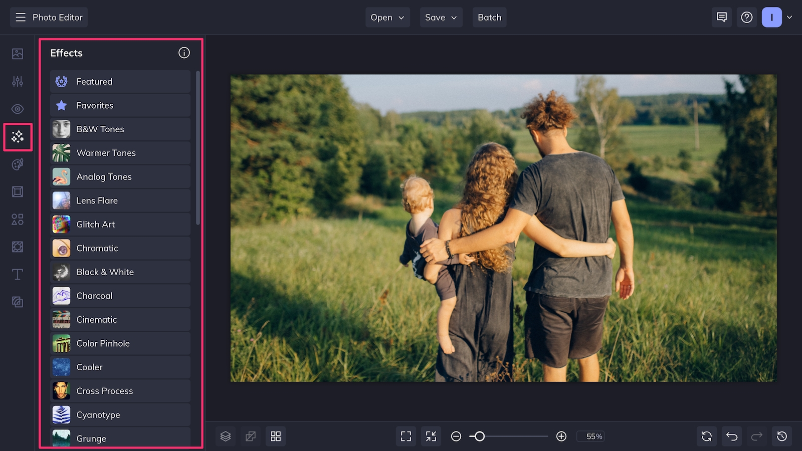Open the Filters palette icon
Image resolution: width=802 pixels, height=451 pixels.
pyautogui.click(x=17, y=164)
